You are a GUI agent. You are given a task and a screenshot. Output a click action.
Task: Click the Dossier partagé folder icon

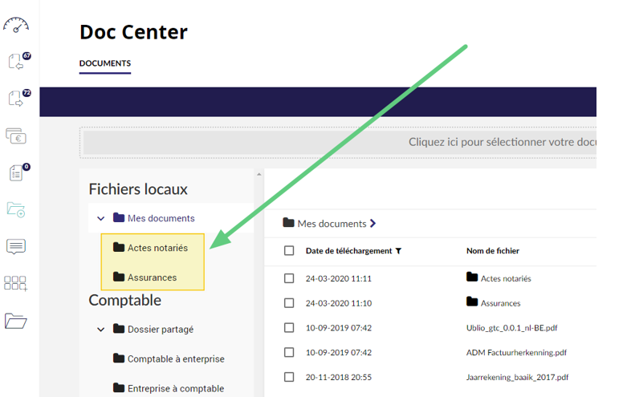[119, 328]
